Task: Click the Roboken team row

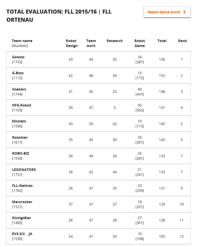Action: click(20, 137)
